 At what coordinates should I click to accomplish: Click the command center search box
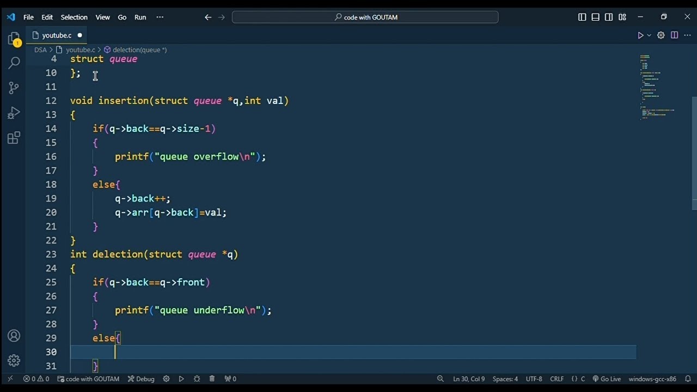[x=365, y=17]
